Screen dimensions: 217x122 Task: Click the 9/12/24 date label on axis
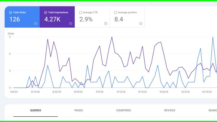(x=121, y=92)
